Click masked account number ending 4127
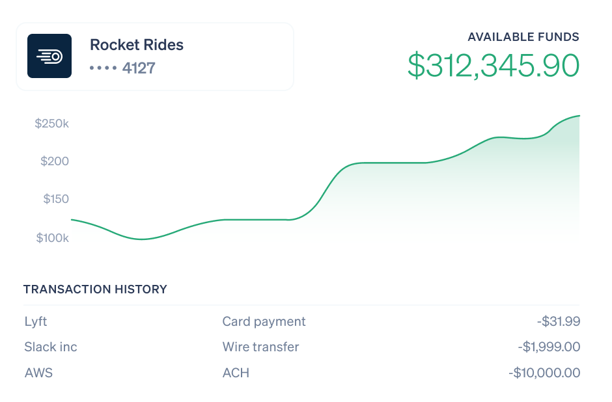This screenshot has width=612, height=402. click(122, 68)
